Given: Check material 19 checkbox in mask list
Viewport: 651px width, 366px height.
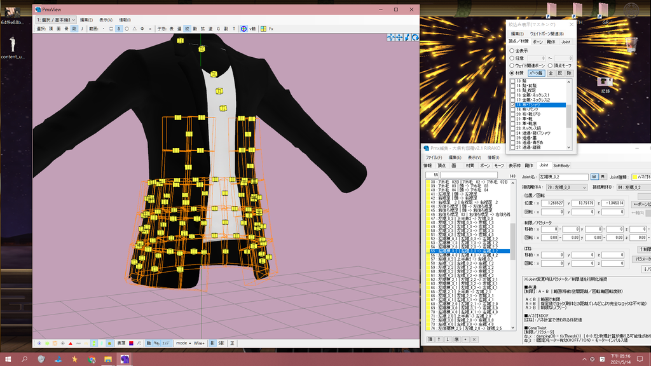Looking at the screenshot, I should pos(513,109).
